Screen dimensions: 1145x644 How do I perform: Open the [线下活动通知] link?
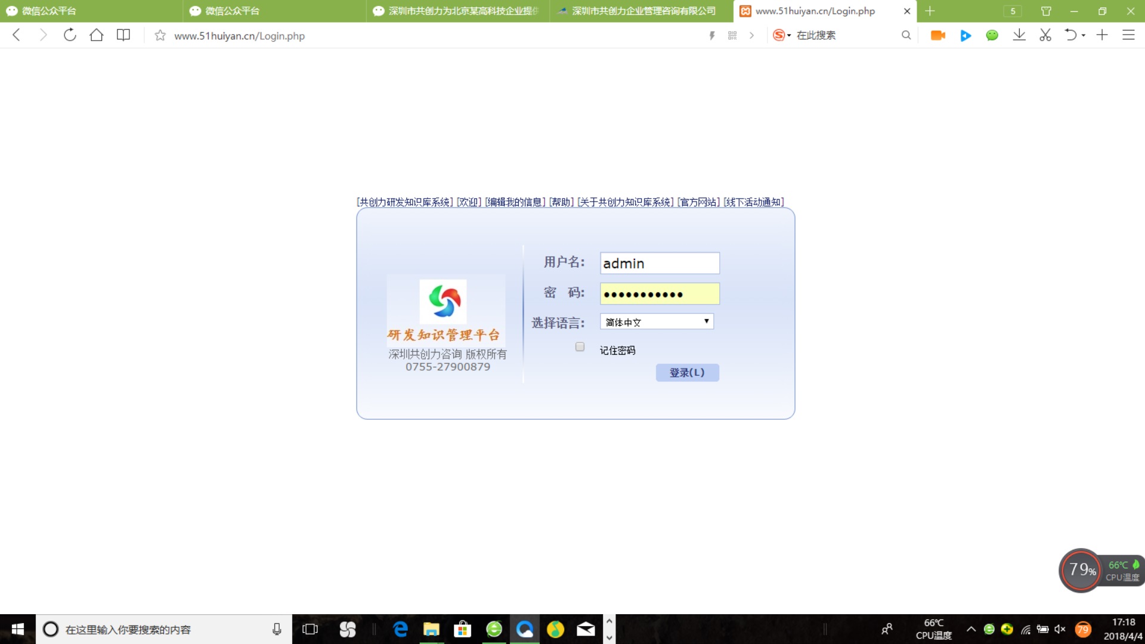tap(754, 202)
